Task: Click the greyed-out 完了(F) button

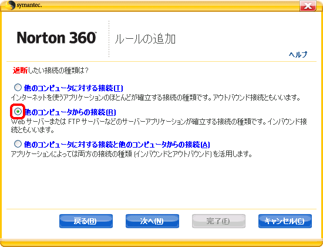Action: pos(218,221)
